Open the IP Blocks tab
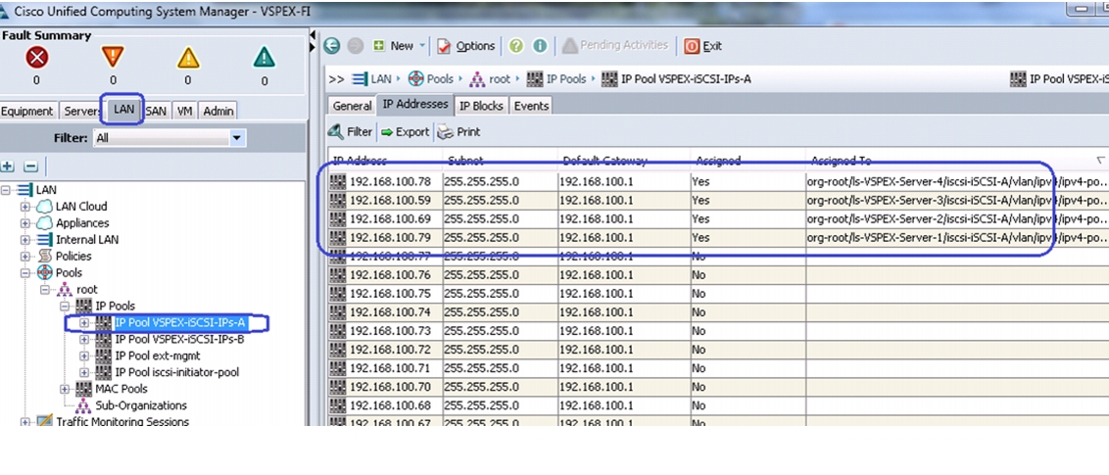 pyautogui.click(x=481, y=106)
